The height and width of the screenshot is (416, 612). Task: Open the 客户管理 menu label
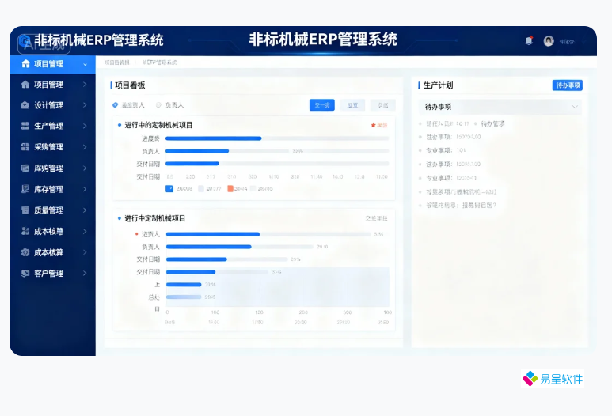pos(48,274)
